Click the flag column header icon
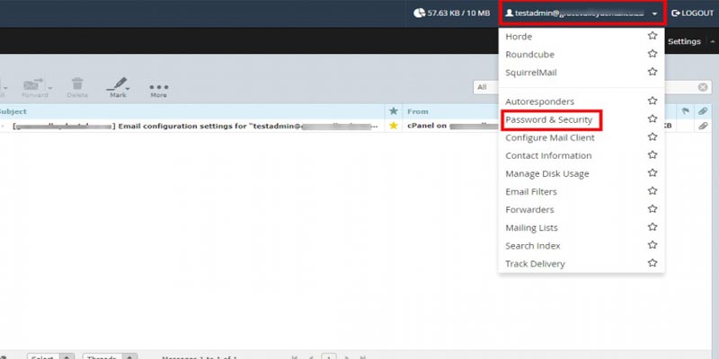Viewport: 719px width, 359px height. (x=686, y=110)
